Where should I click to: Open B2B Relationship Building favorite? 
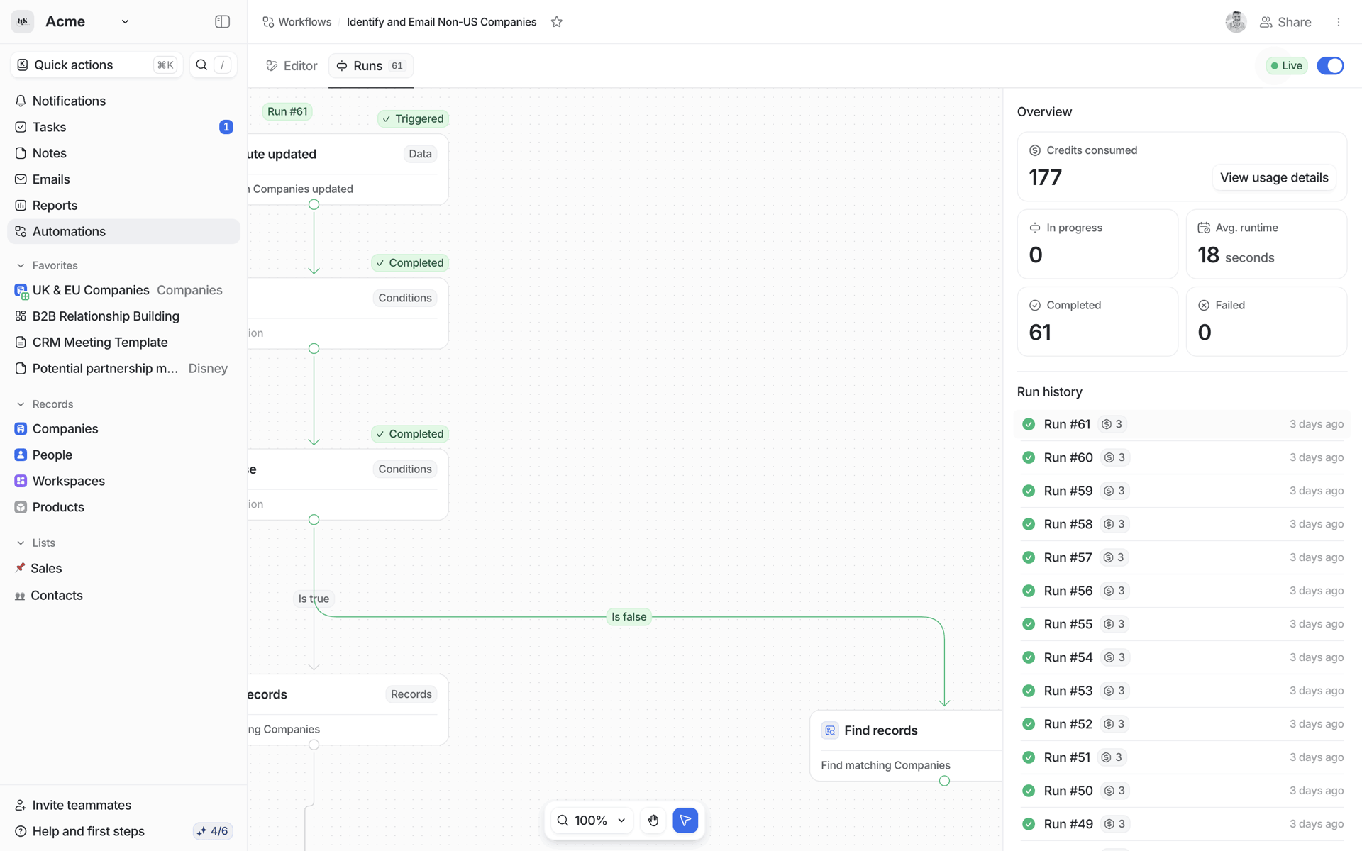click(123, 316)
